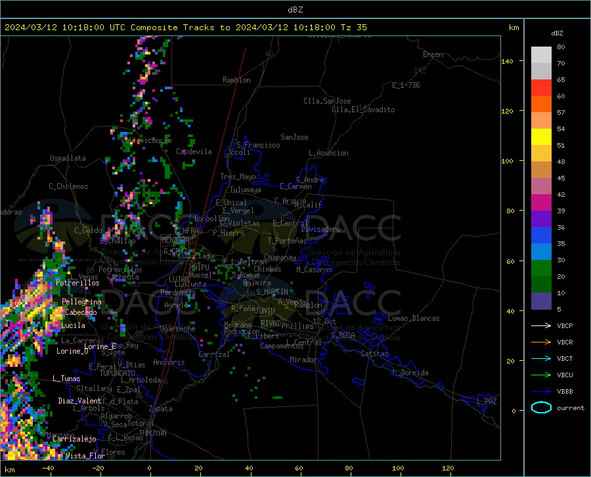591x477 pixels.
Task: Click the red 60 dBZ color swatch
Action: coord(541,88)
